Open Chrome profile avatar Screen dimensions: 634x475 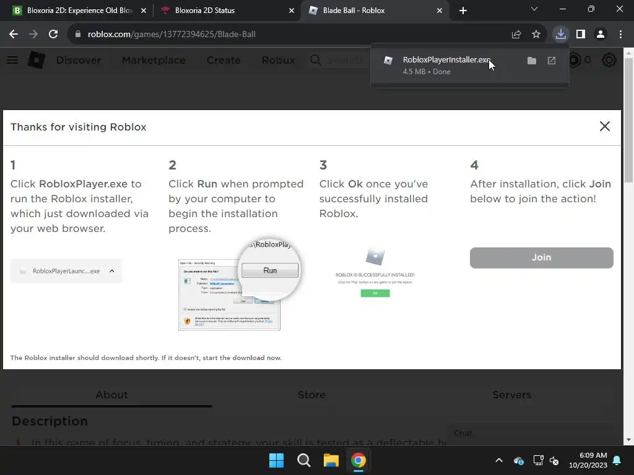click(601, 35)
